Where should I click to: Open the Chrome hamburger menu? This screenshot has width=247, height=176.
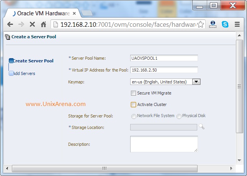(237, 24)
